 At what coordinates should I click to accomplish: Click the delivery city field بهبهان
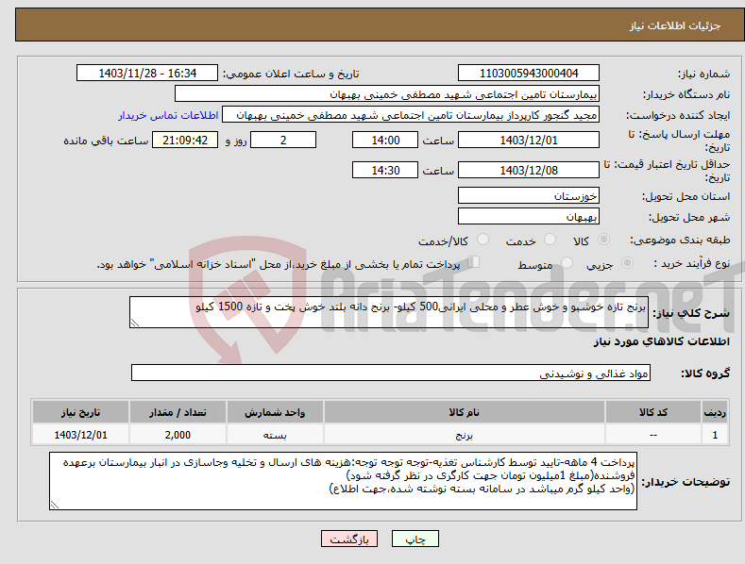pos(529,217)
